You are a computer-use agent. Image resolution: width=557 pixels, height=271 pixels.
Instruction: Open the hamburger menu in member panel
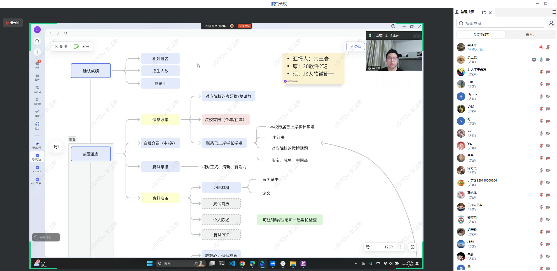tap(554, 12)
